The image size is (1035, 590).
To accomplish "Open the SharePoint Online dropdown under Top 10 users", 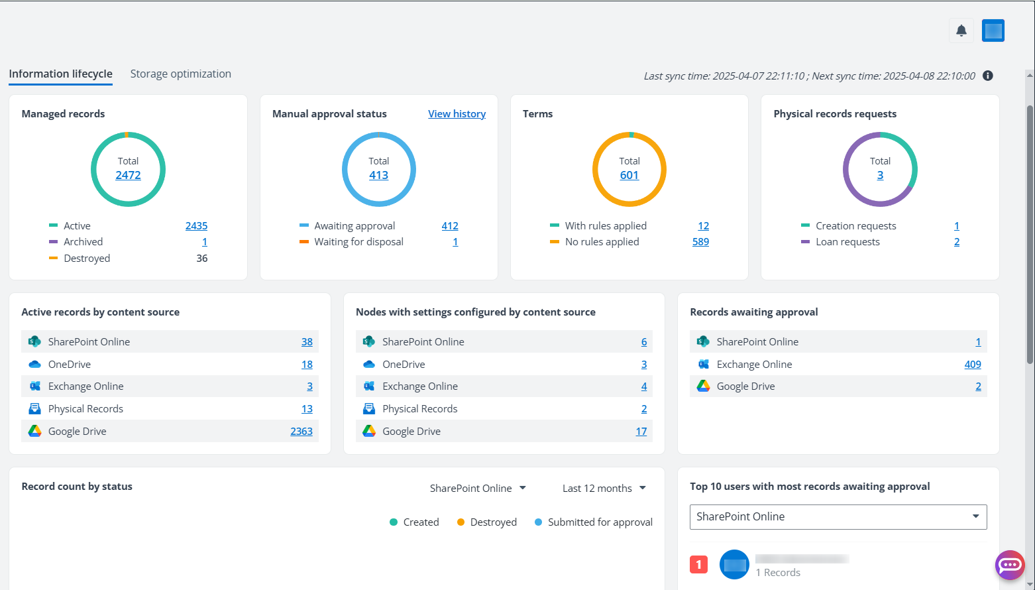I will coord(838,516).
